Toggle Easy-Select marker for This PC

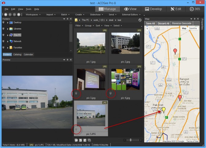pyautogui.click(x=3, y=35)
